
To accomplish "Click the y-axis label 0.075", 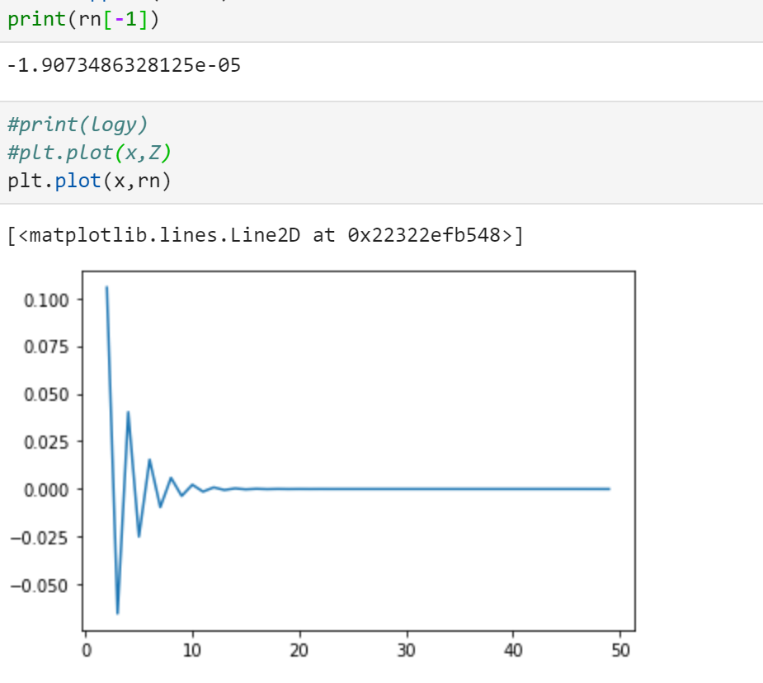I will click(46, 347).
